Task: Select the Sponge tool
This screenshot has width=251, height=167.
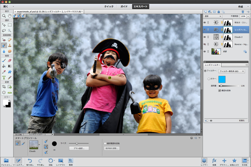Action: (x=10, y=51)
